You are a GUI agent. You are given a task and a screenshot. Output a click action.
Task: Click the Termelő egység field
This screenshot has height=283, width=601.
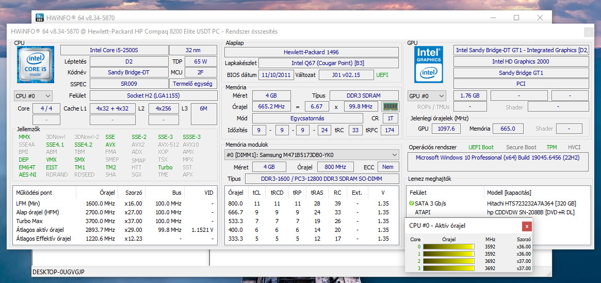click(x=193, y=84)
